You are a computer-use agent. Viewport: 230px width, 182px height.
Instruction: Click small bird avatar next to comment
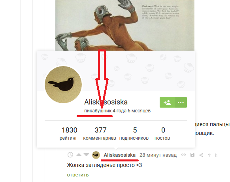coord(96,155)
